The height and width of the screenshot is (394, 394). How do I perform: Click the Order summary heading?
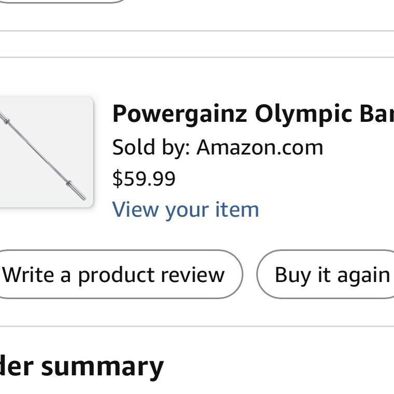click(x=82, y=367)
